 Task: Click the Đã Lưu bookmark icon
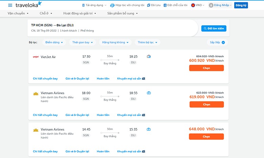149,5
